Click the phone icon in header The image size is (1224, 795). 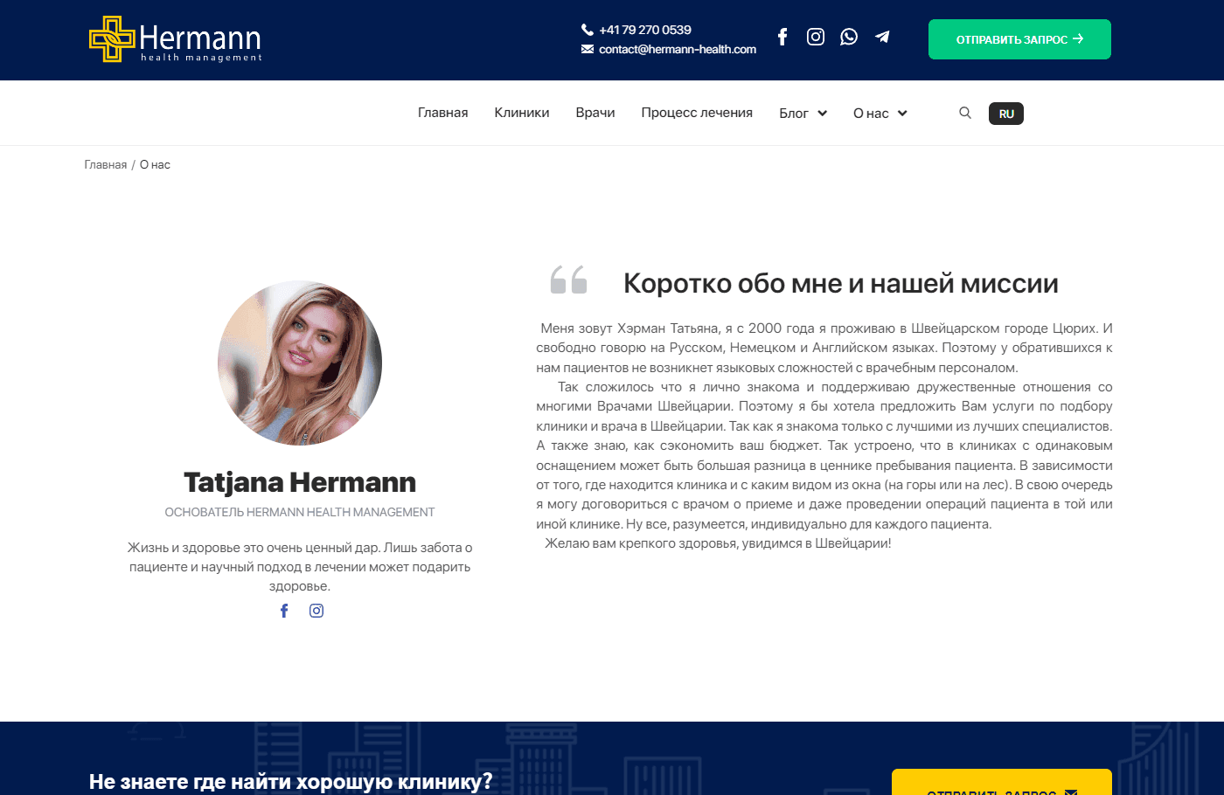[588, 30]
